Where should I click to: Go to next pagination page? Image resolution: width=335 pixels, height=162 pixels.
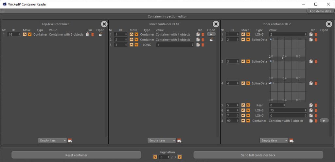(180, 157)
